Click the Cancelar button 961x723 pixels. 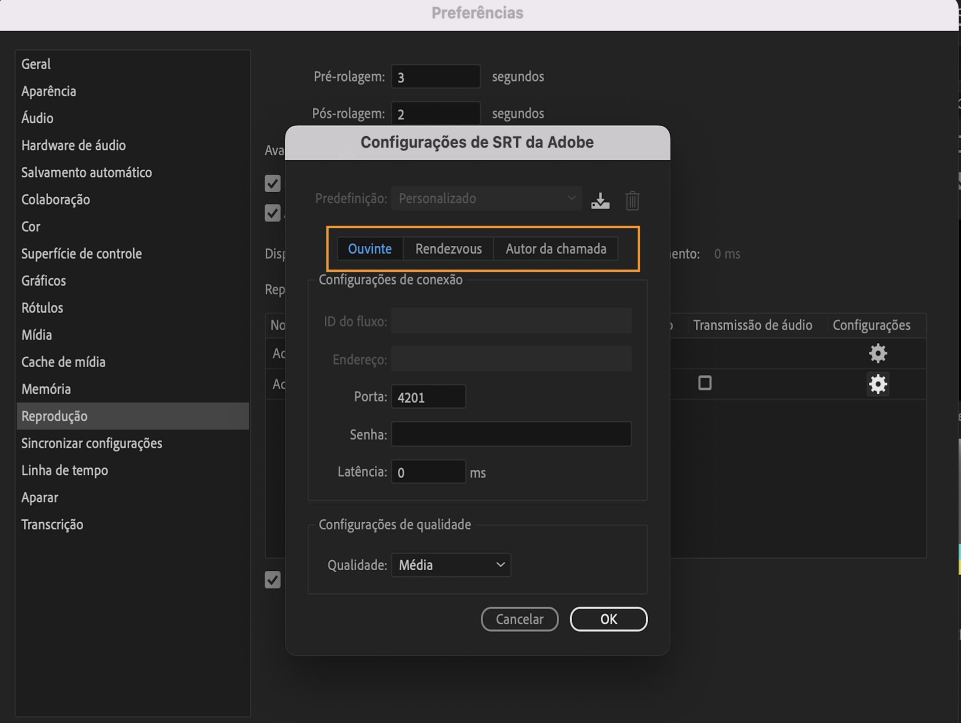pyautogui.click(x=519, y=619)
